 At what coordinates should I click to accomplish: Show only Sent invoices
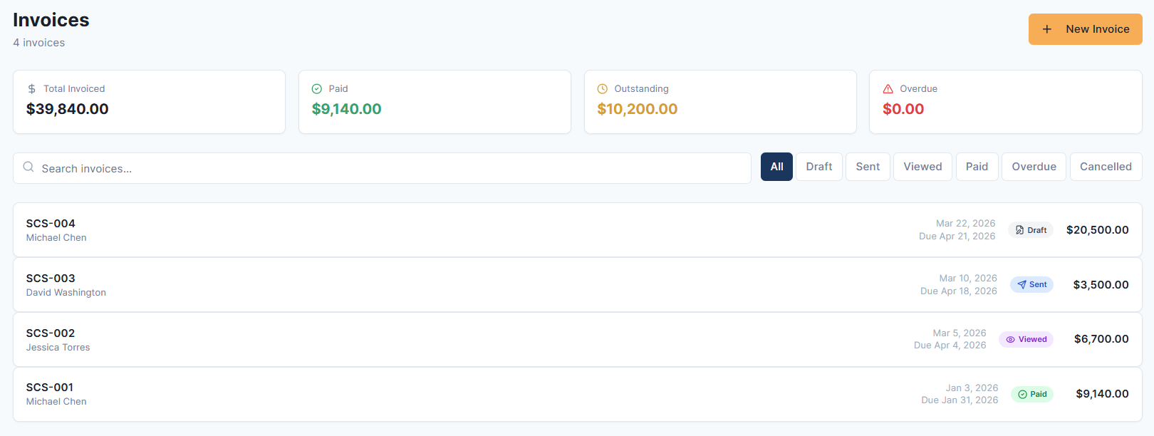(x=868, y=167)
